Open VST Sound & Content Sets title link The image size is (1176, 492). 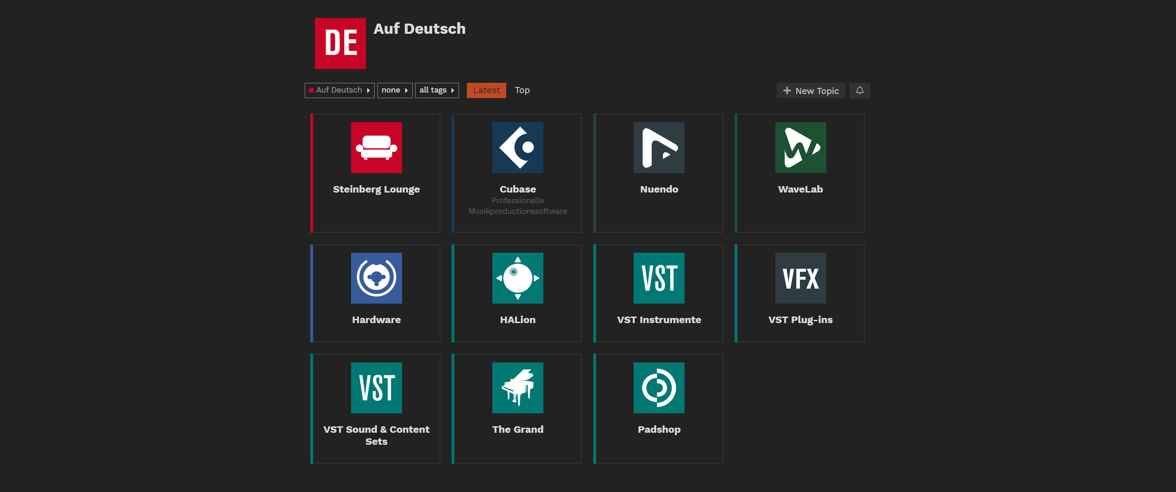[376, 436]
